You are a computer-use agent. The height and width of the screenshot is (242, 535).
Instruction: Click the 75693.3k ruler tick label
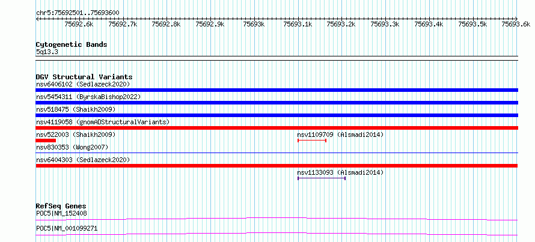[x=385, y=24]
